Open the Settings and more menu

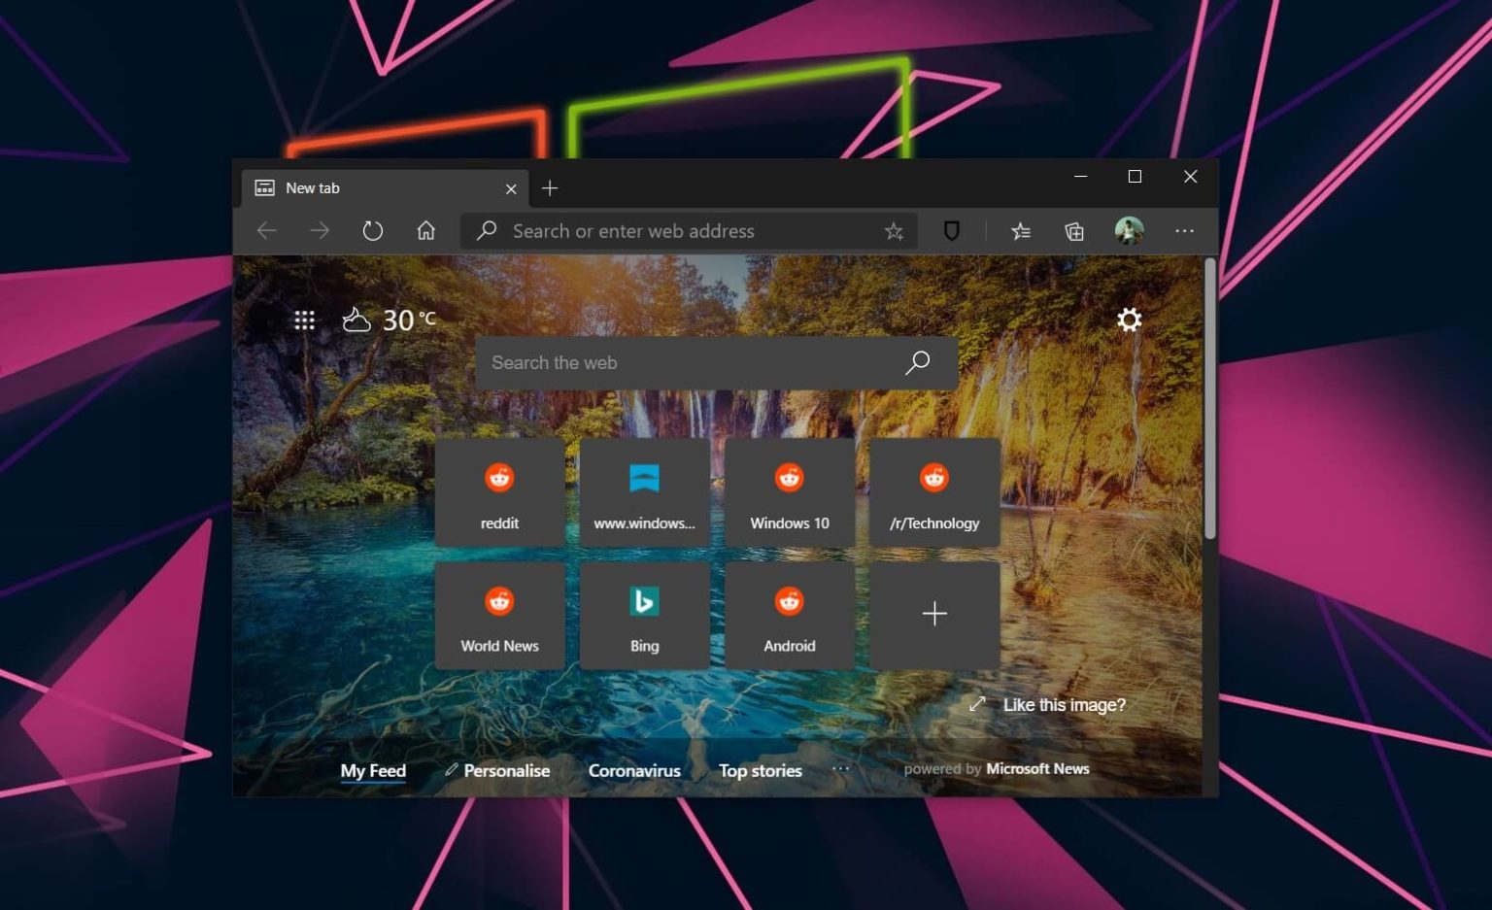(x=1184, y=230)
